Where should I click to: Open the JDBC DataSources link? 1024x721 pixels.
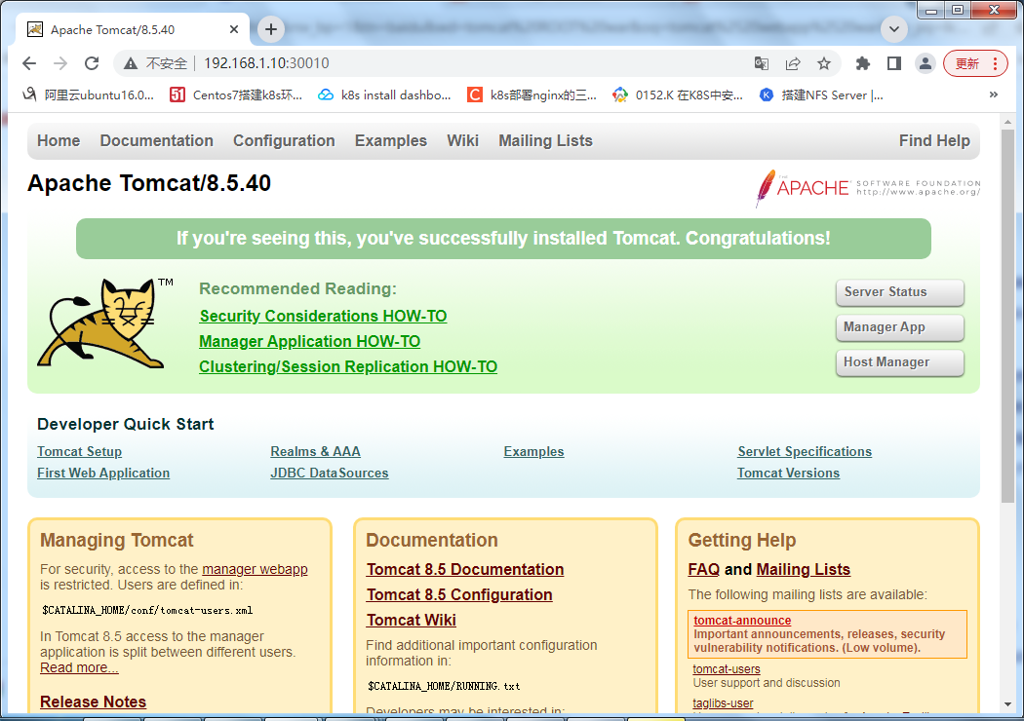[x=330, y=474]
